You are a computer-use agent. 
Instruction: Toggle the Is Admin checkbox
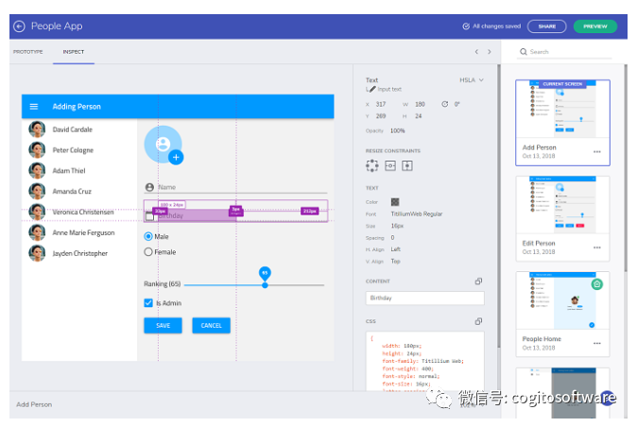[x=148, y=303]
